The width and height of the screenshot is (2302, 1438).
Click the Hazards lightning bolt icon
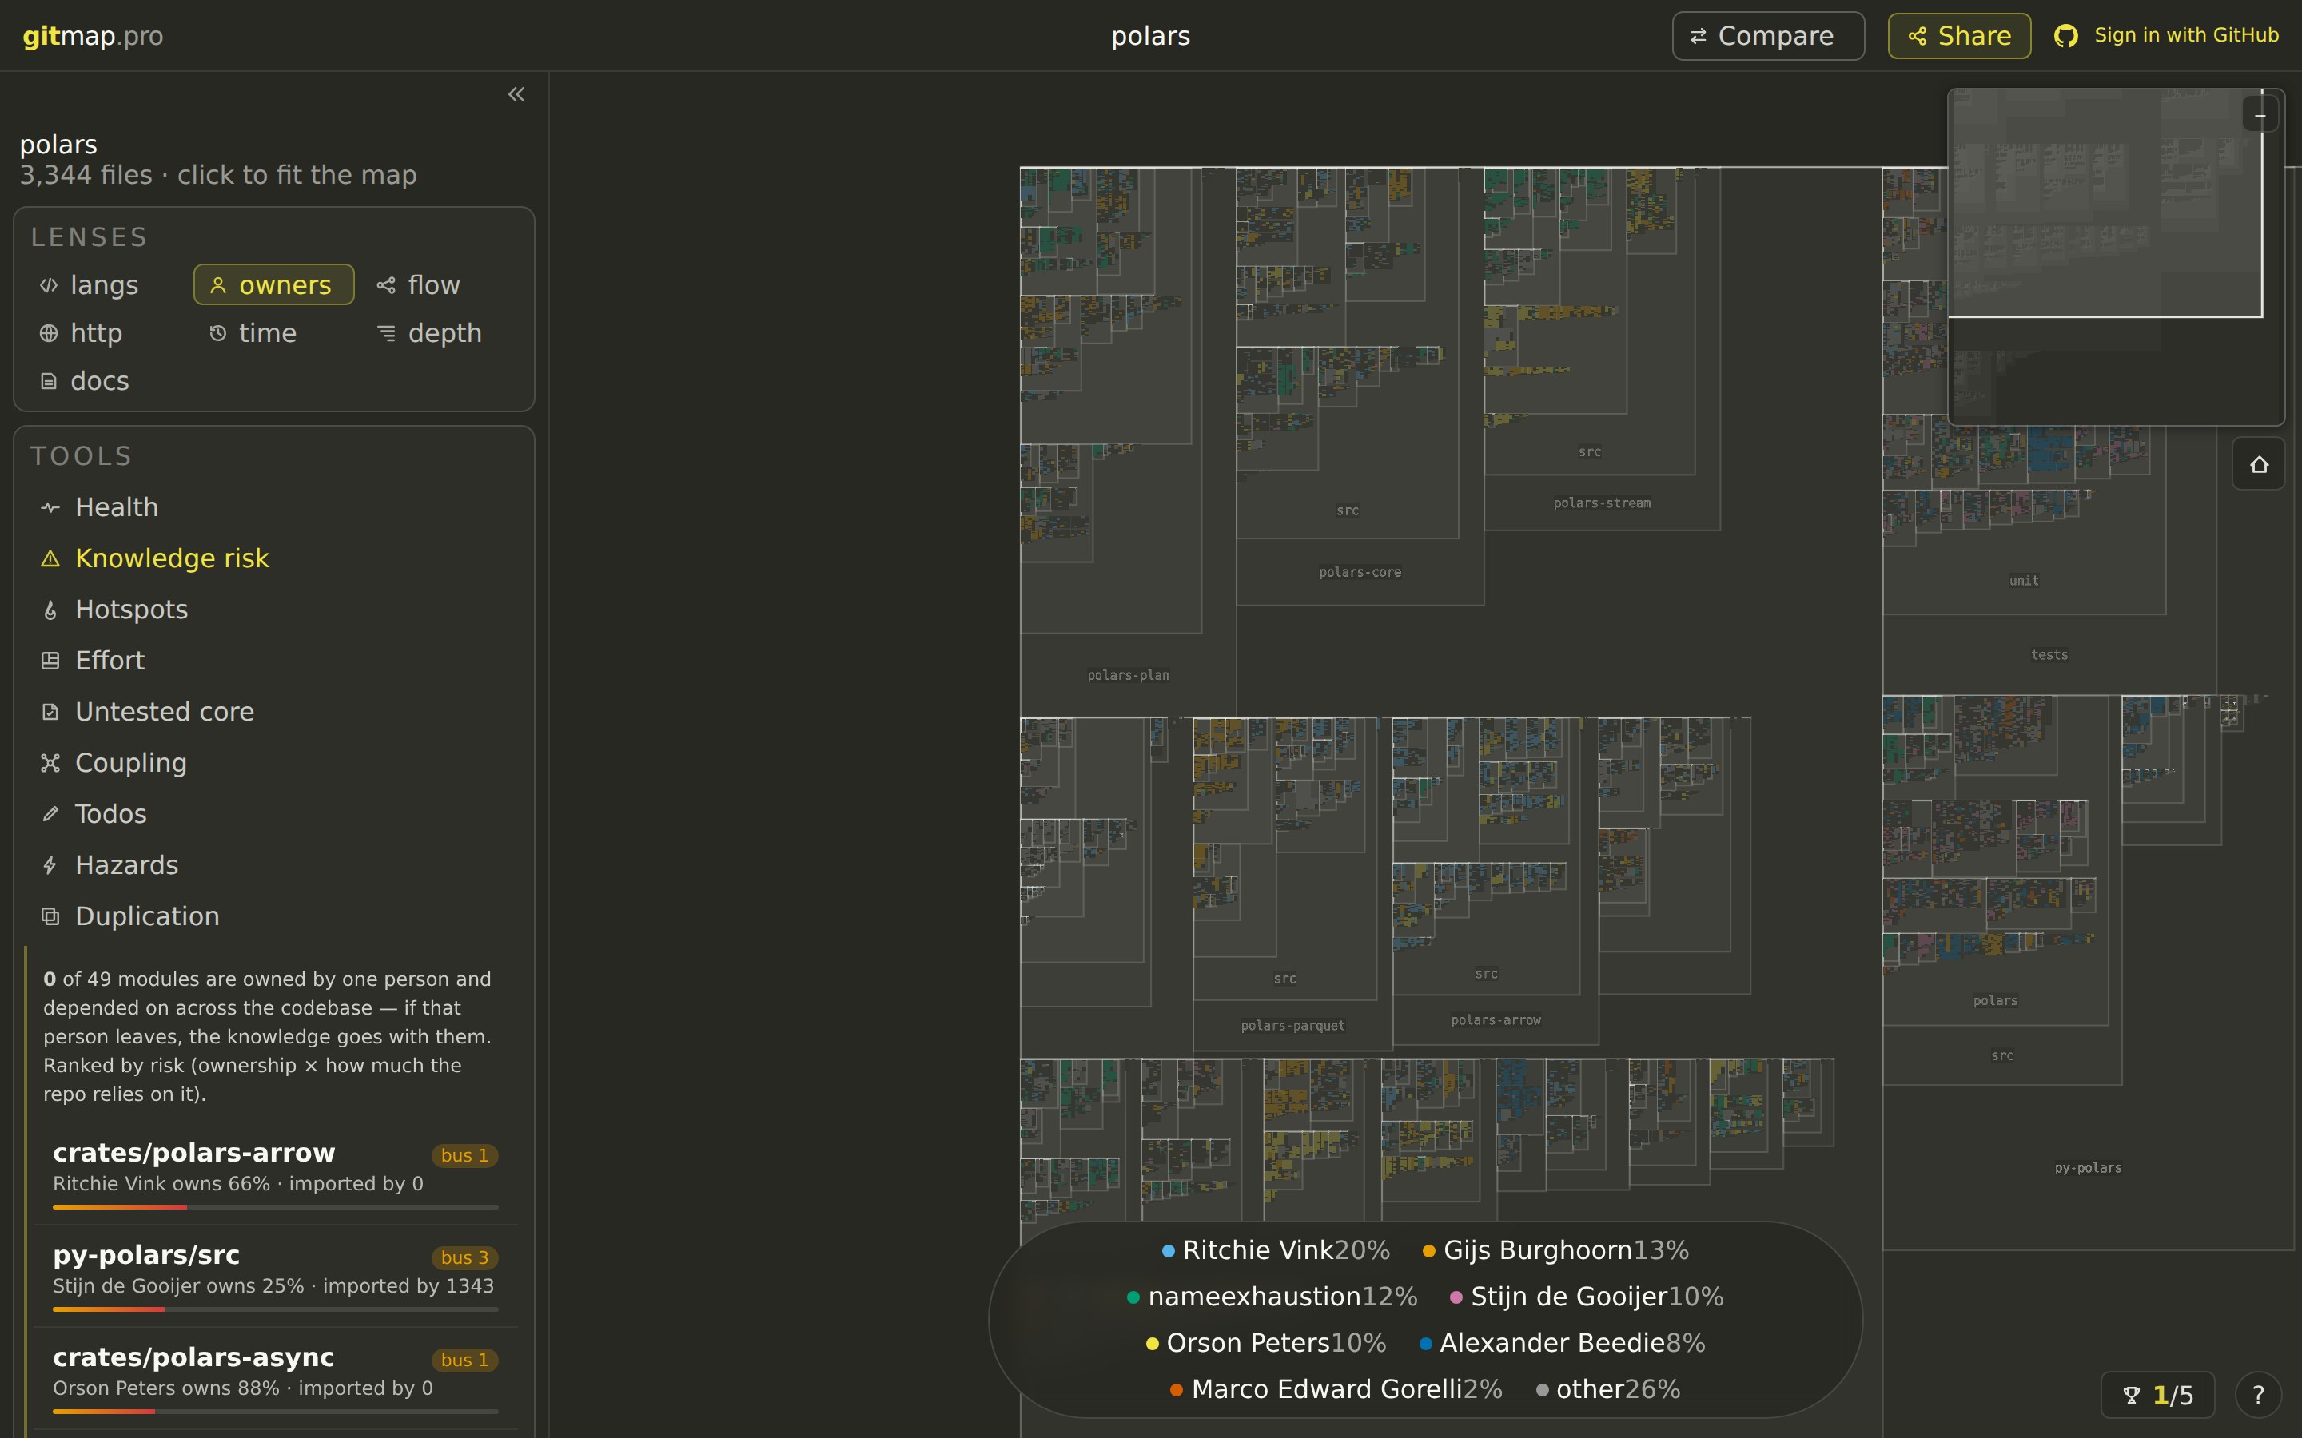50,865
